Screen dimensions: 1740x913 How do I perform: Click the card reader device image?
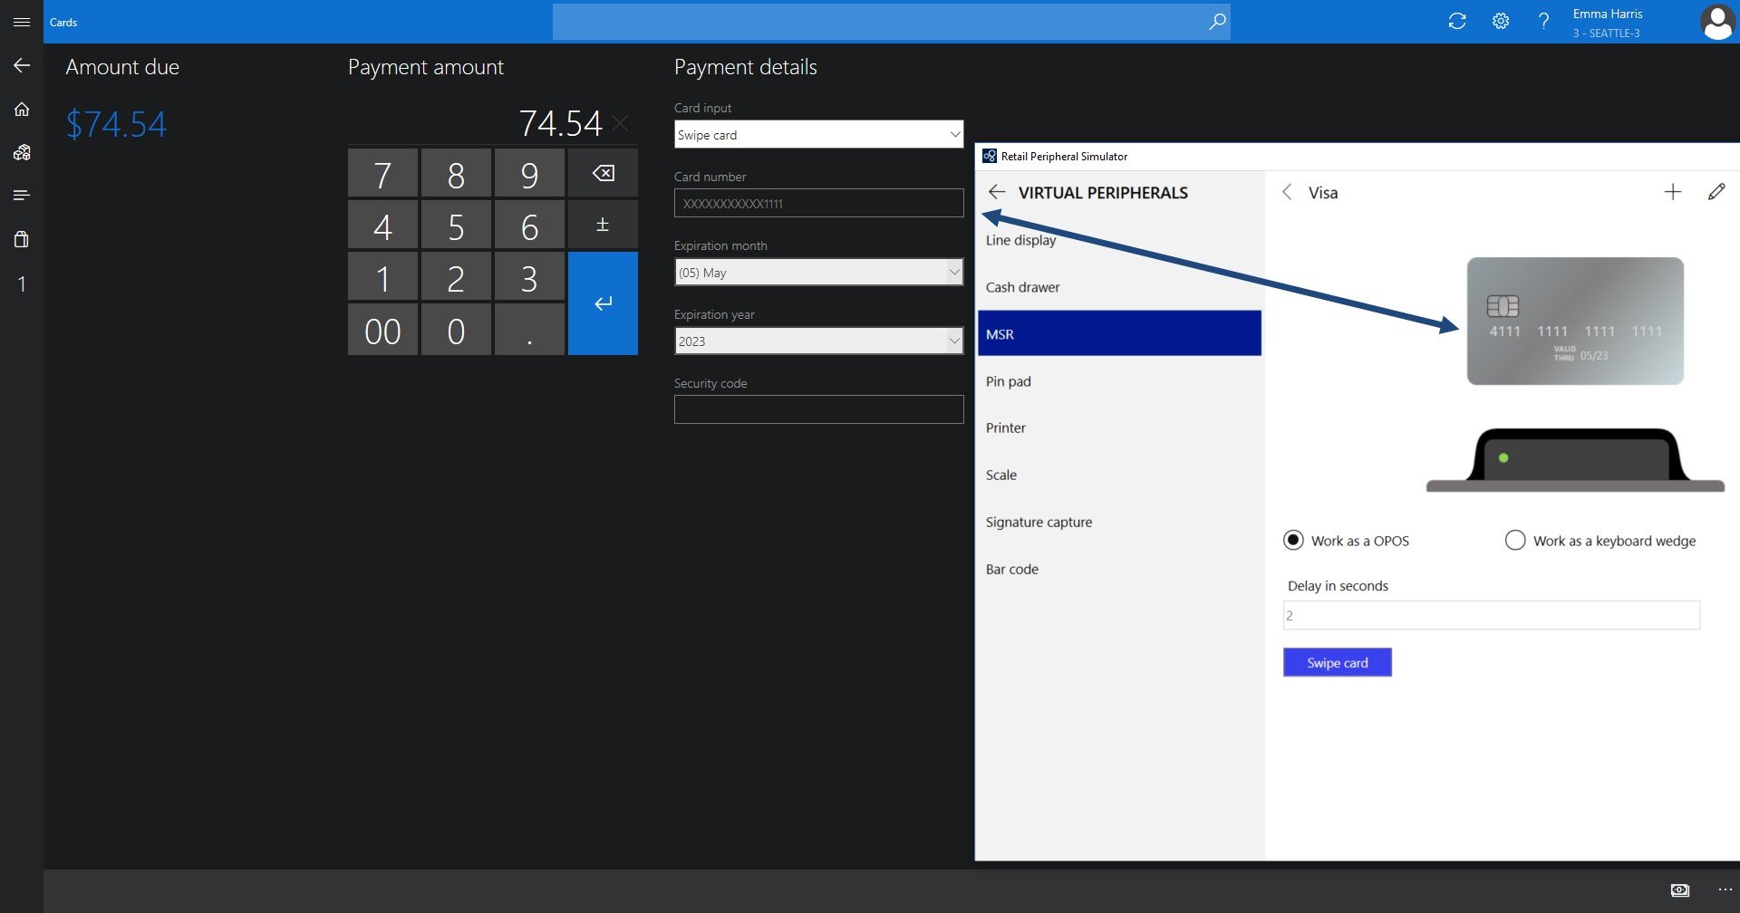(x=1575, y=460)
